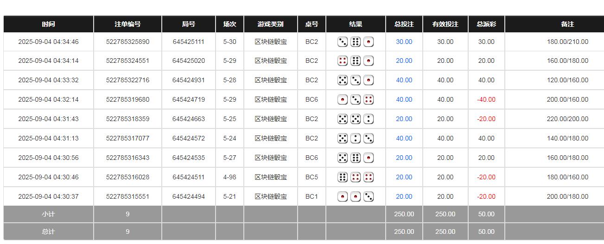Viewport: 604px width, 244px height.
Task: Click dice result icons for round 645424572
Action: pos(356,138)
